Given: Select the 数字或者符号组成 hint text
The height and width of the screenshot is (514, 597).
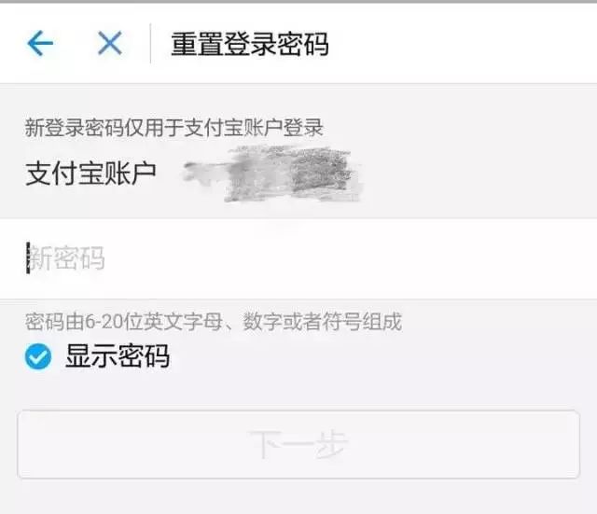Looking at the screenshot, I should (x=323, y=322).
